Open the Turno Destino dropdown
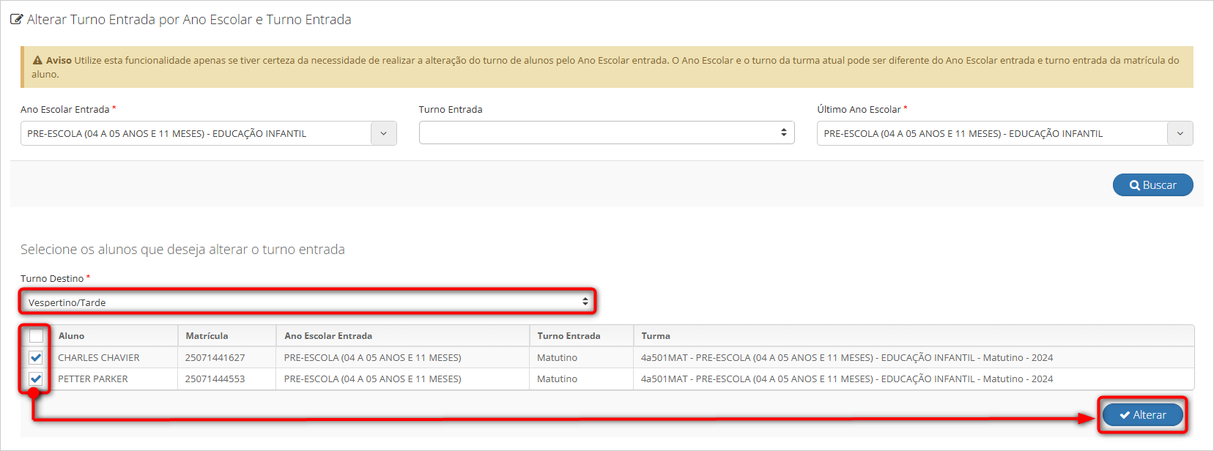Screen dimensions: 1214x451 coord(307,302)
